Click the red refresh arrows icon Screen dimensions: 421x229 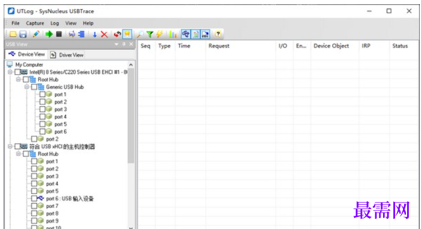pyautogui.click(x=117, y=34)
